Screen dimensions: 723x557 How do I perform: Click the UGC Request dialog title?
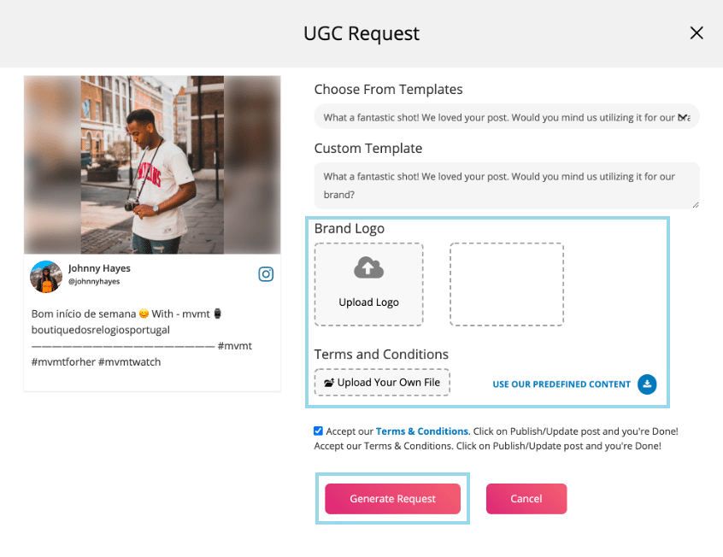click(361, 33)
